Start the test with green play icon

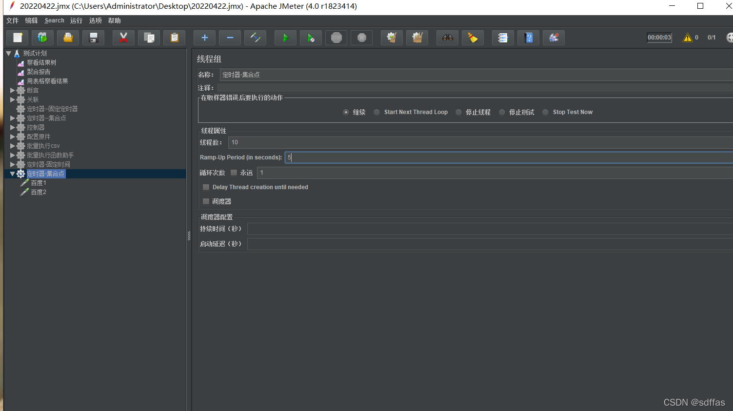286,38
